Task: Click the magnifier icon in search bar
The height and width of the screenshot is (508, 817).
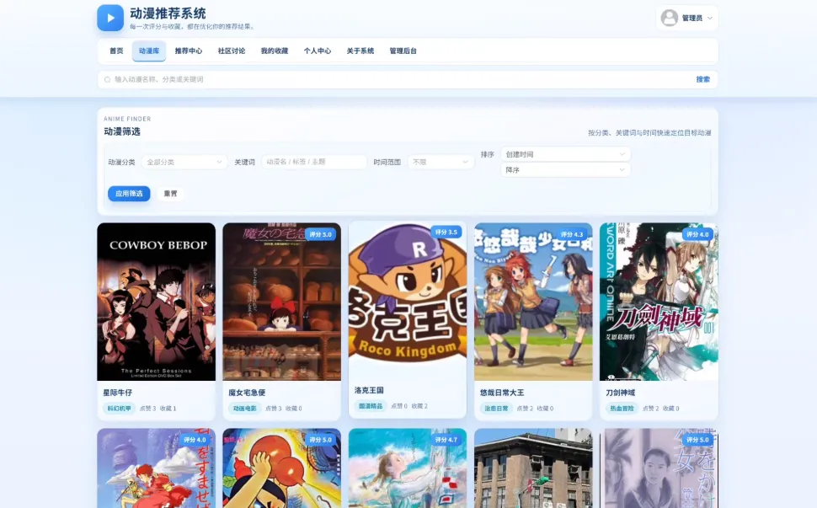Action: (107, 80)
